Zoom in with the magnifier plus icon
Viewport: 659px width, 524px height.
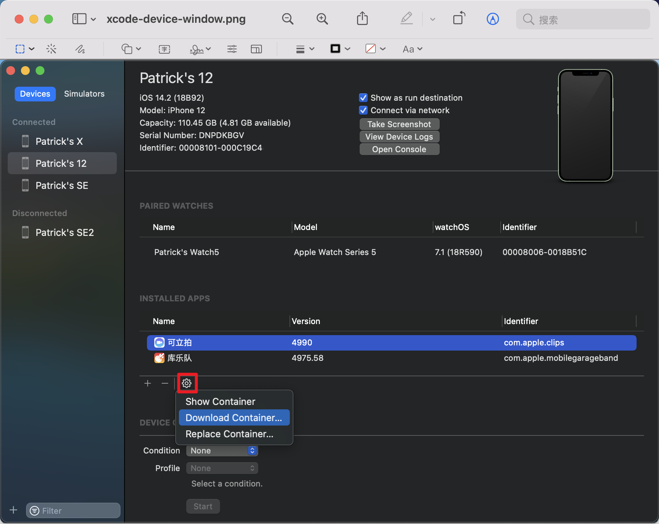tap(322, 19)
